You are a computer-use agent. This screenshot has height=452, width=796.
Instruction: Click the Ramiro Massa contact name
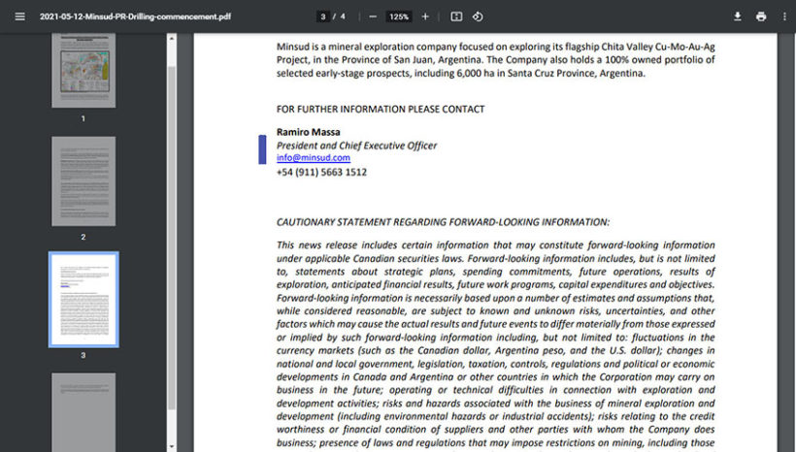(308, 132)
